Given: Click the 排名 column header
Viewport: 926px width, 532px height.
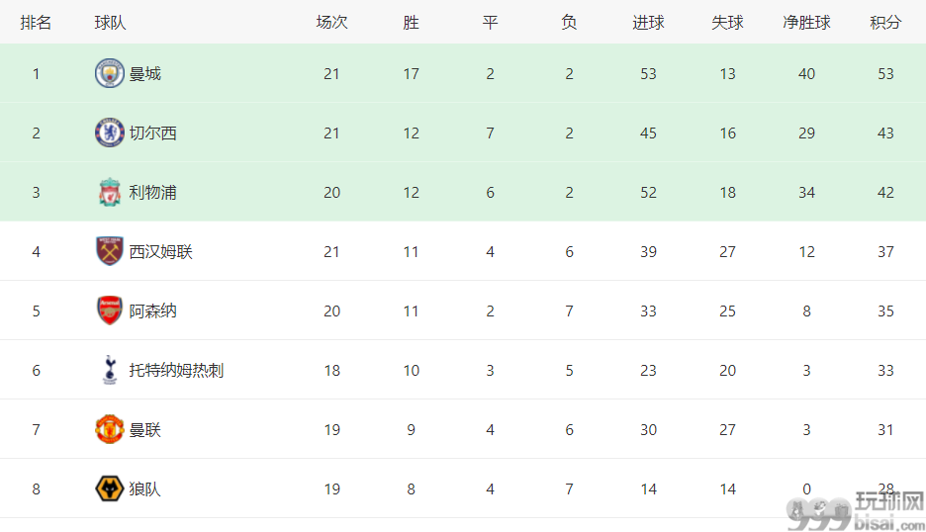Looking at the screenshot, I should pyautogui.click(x=36, y=23).
